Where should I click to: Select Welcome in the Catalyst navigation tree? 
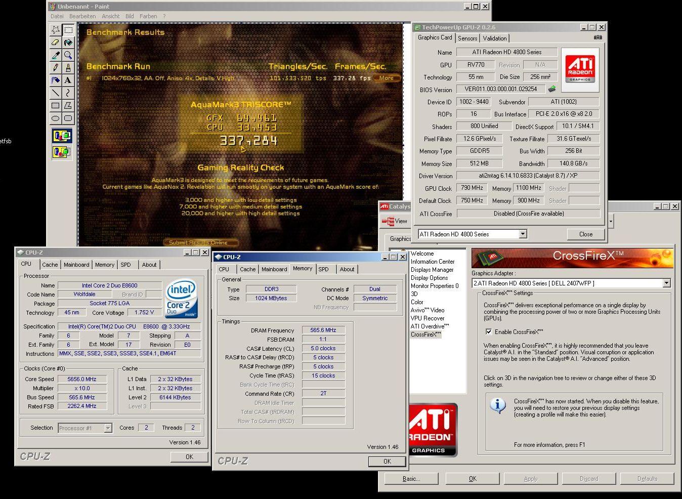[x=422, y=254]
